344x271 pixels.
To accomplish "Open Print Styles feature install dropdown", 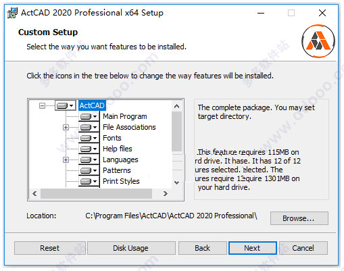I will [x=89, y=181].
